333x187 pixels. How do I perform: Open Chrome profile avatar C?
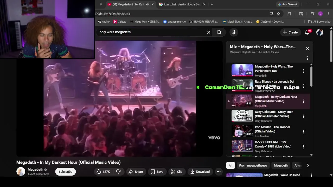[x=321, y=14]
